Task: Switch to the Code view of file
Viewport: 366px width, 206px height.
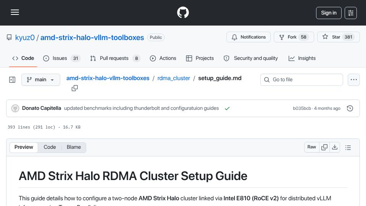Action: 50,147
